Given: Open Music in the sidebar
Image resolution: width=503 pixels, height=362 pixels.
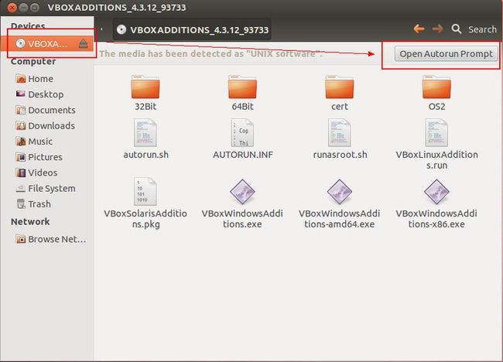Looking at the screenshot, I should point(47,142).
